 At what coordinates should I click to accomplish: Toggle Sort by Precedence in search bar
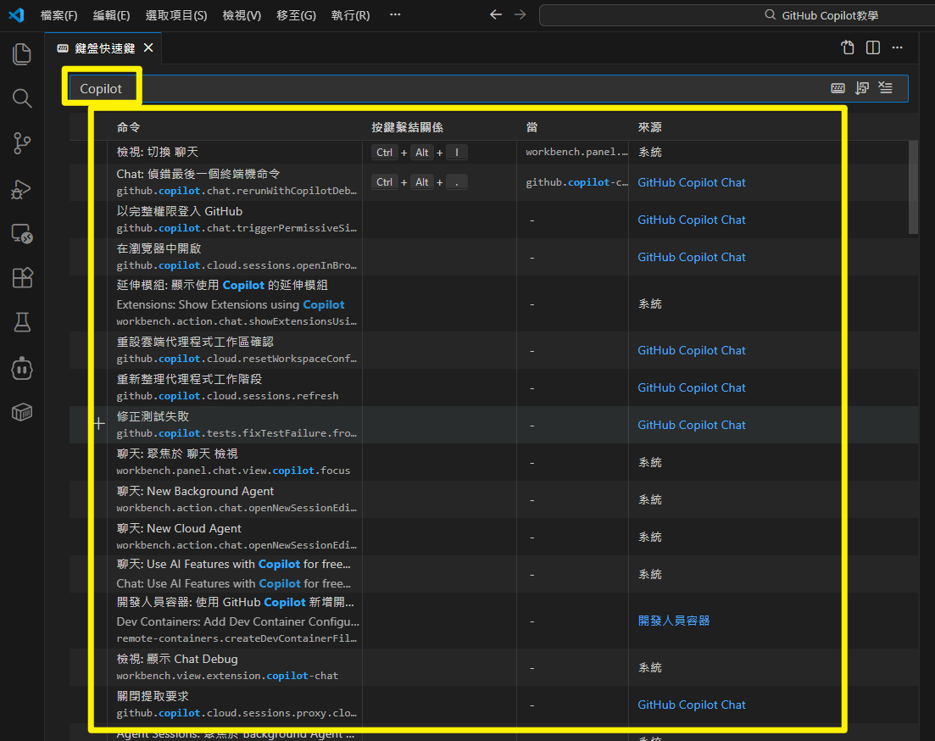click(x=862, y=88)
